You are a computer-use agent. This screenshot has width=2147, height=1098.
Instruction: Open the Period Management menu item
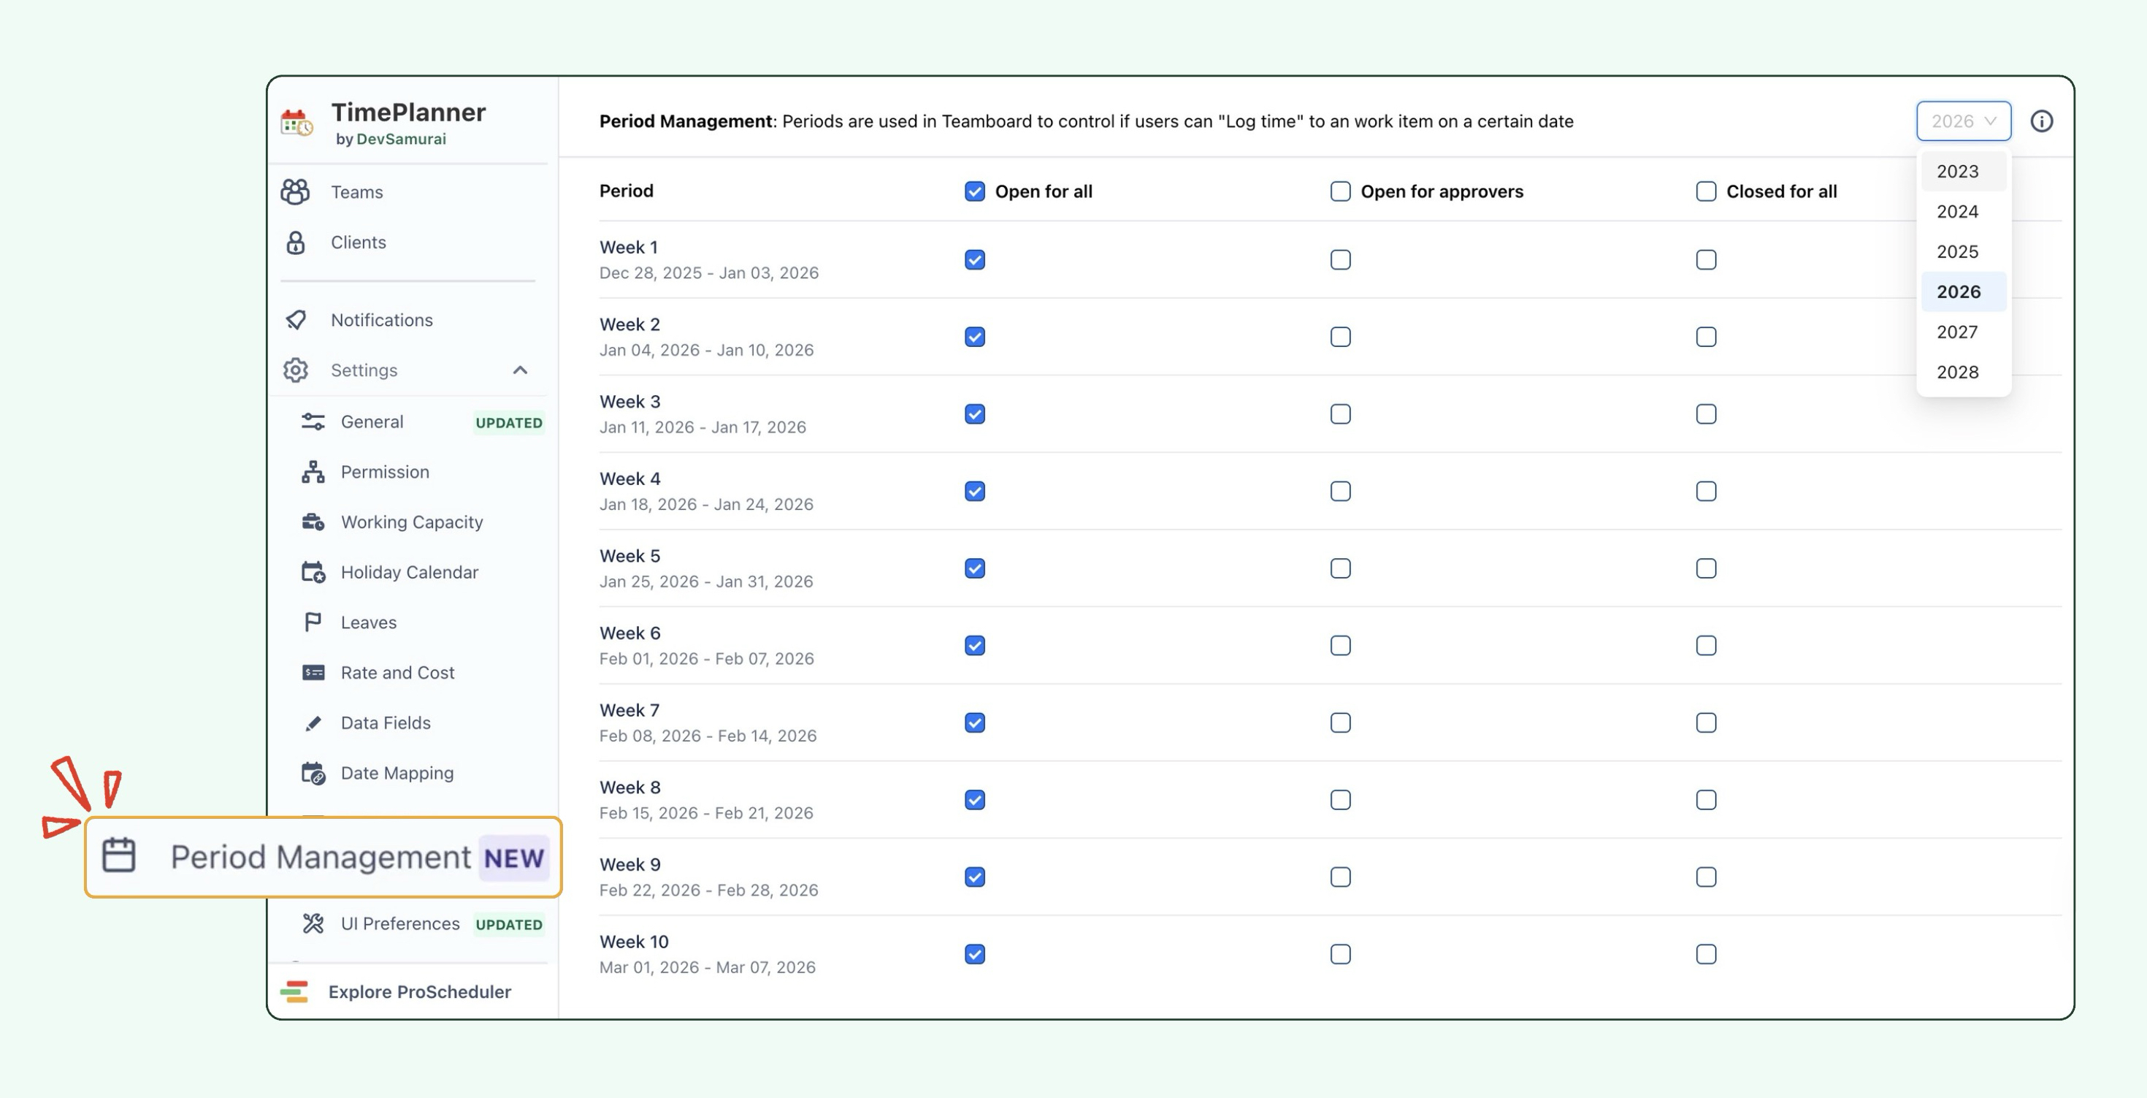(x=321, y=857)
